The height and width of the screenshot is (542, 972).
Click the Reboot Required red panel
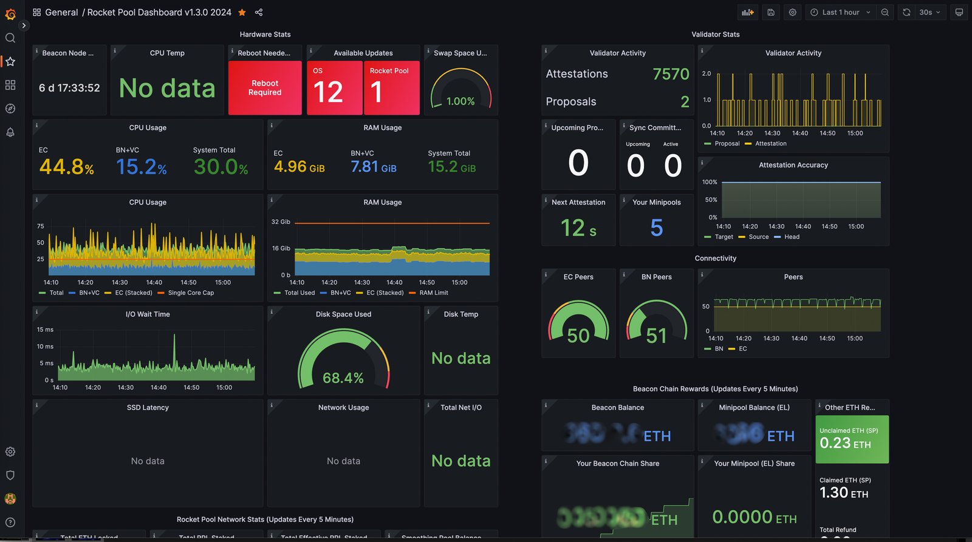click(265, 88)
